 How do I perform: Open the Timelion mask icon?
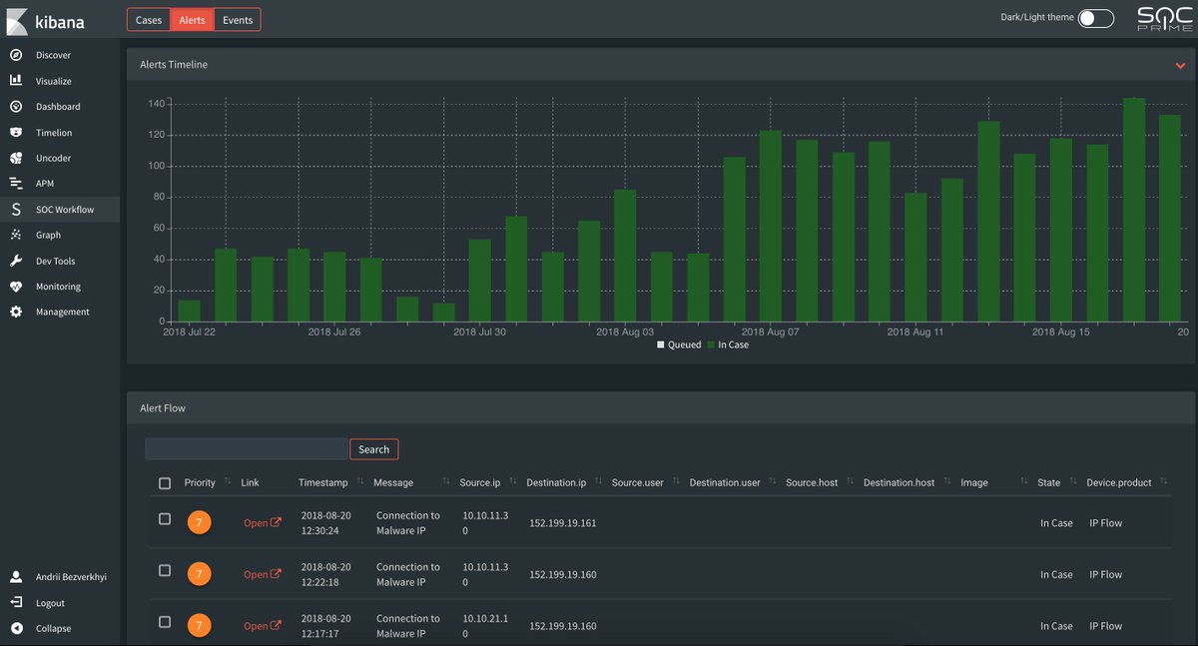point(16,132)
